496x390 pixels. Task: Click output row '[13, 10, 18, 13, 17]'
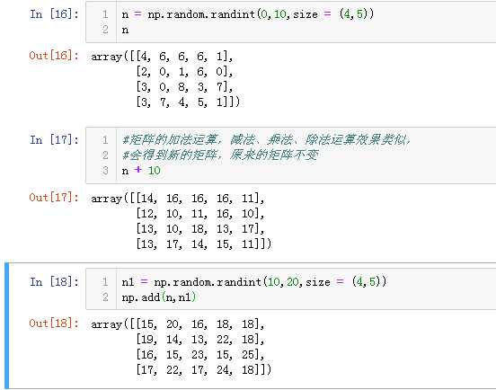[x=200, y=228]
